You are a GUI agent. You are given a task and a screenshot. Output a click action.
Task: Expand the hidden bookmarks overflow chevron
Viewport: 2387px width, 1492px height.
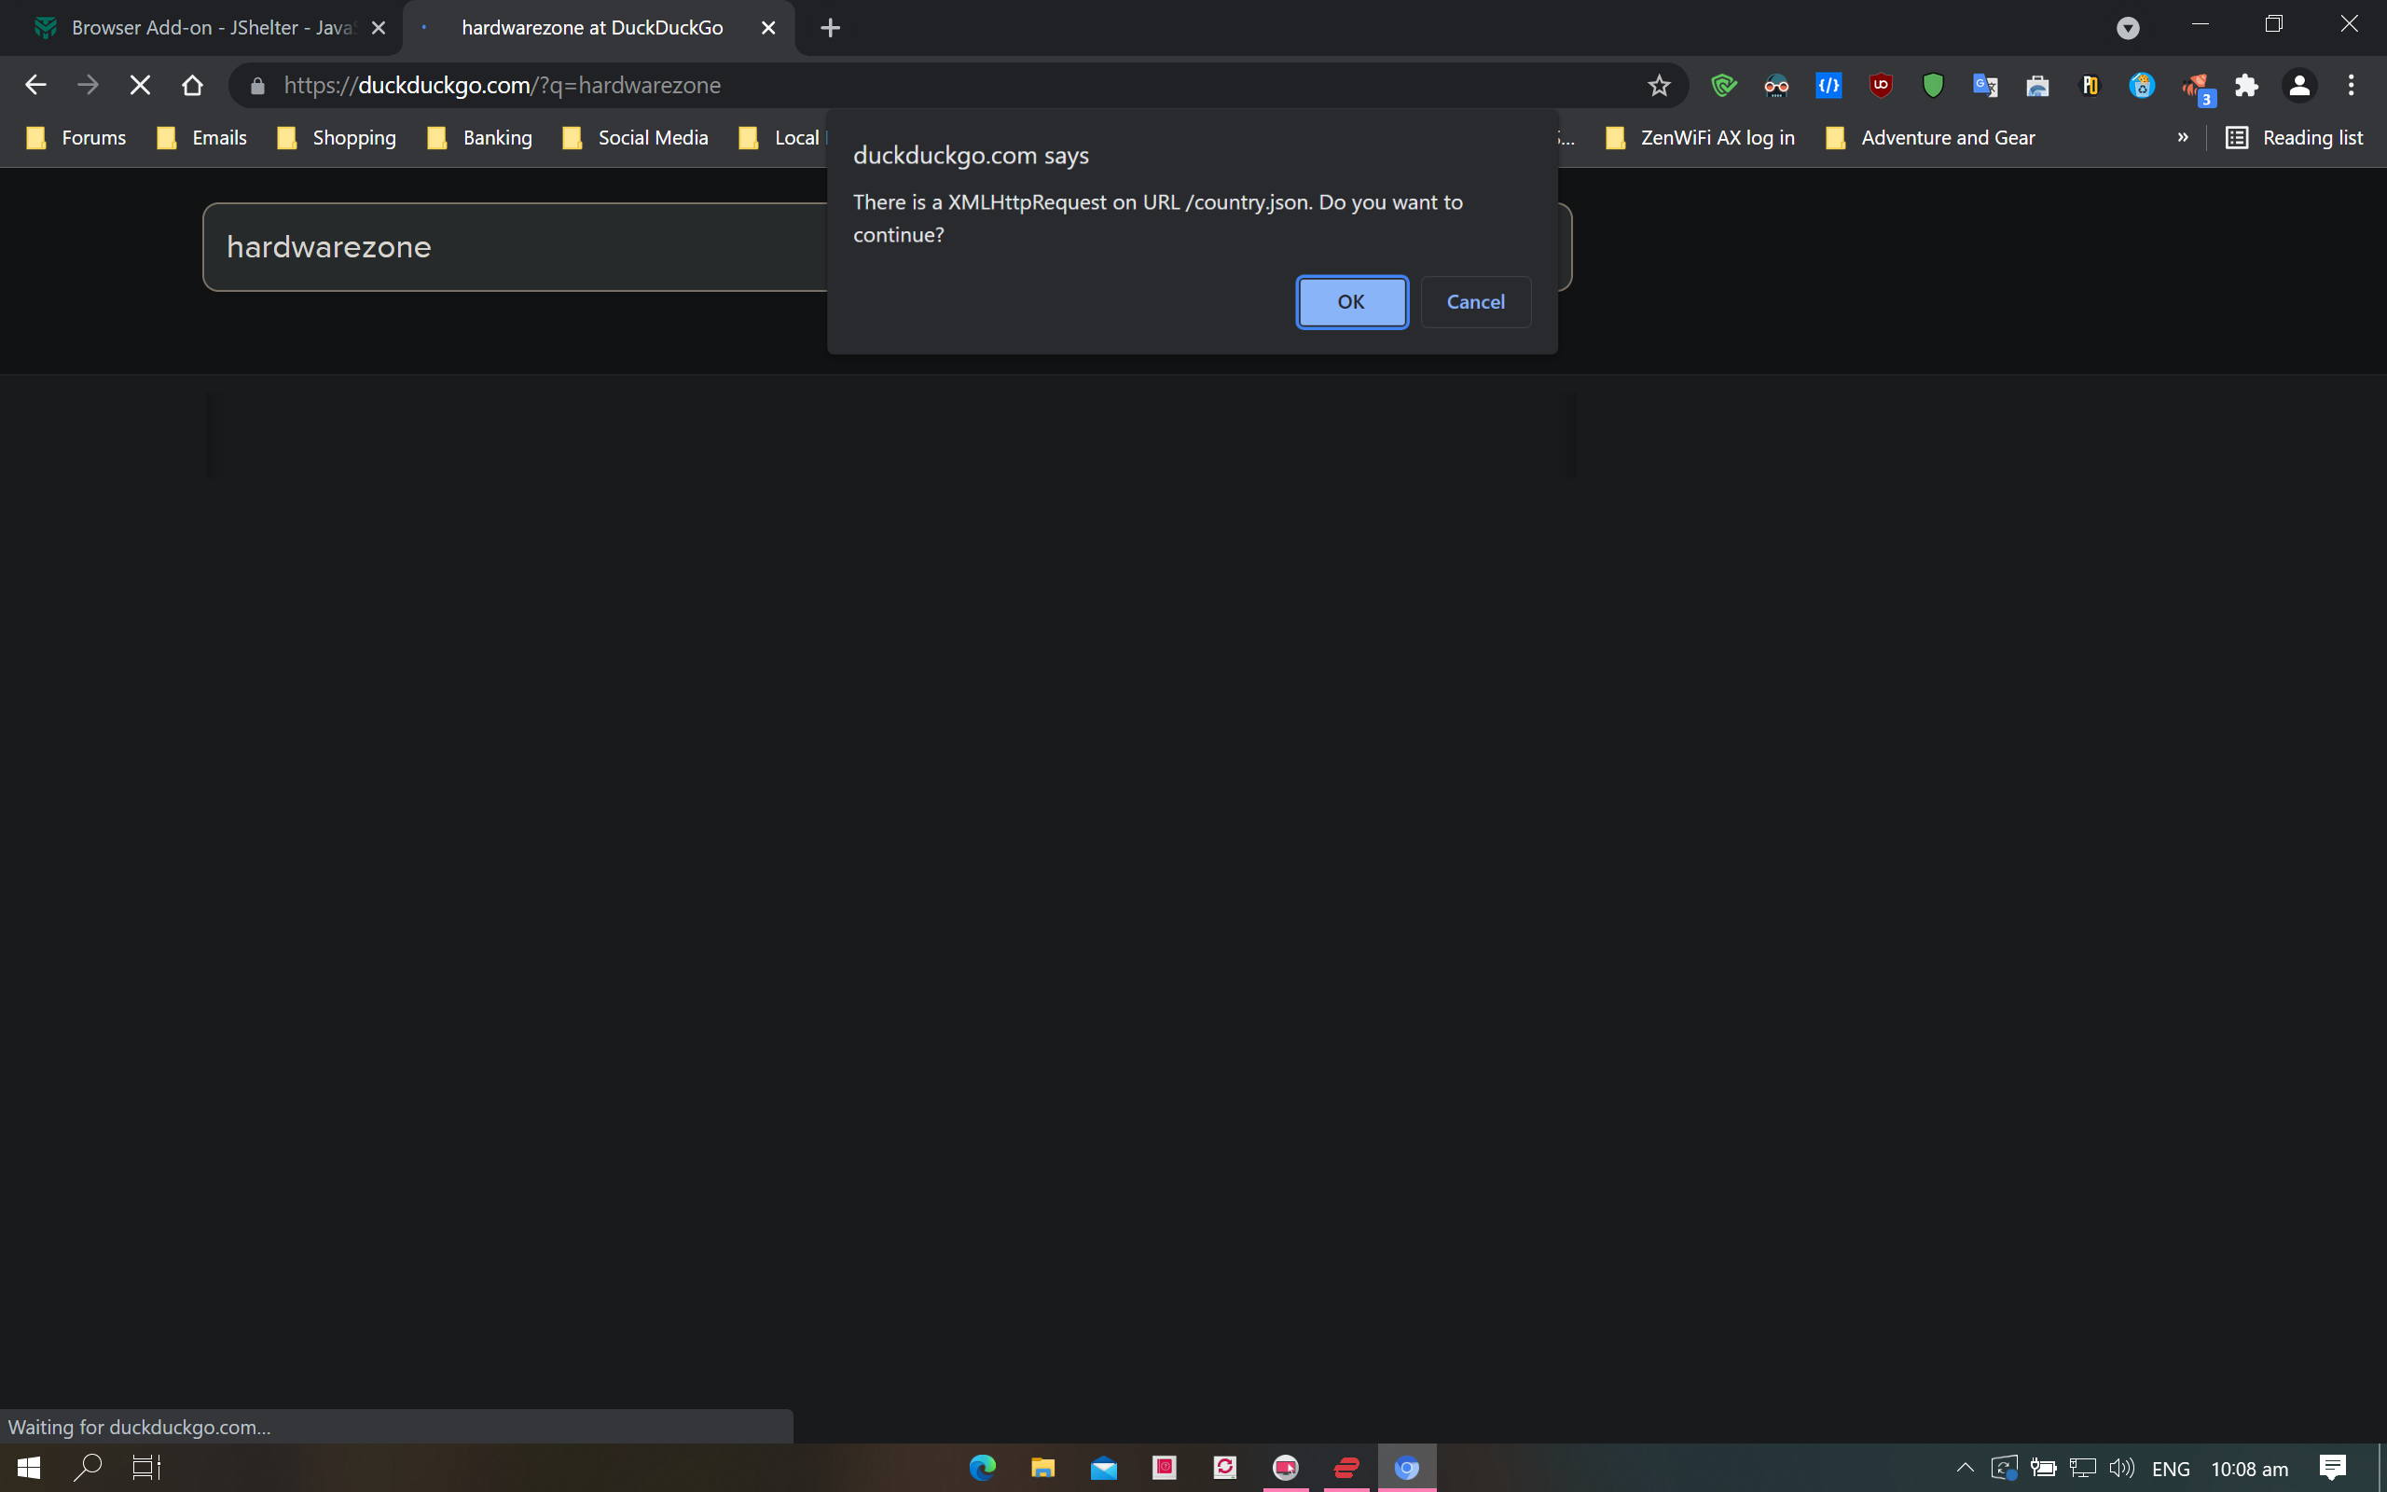coord(2182,137)
